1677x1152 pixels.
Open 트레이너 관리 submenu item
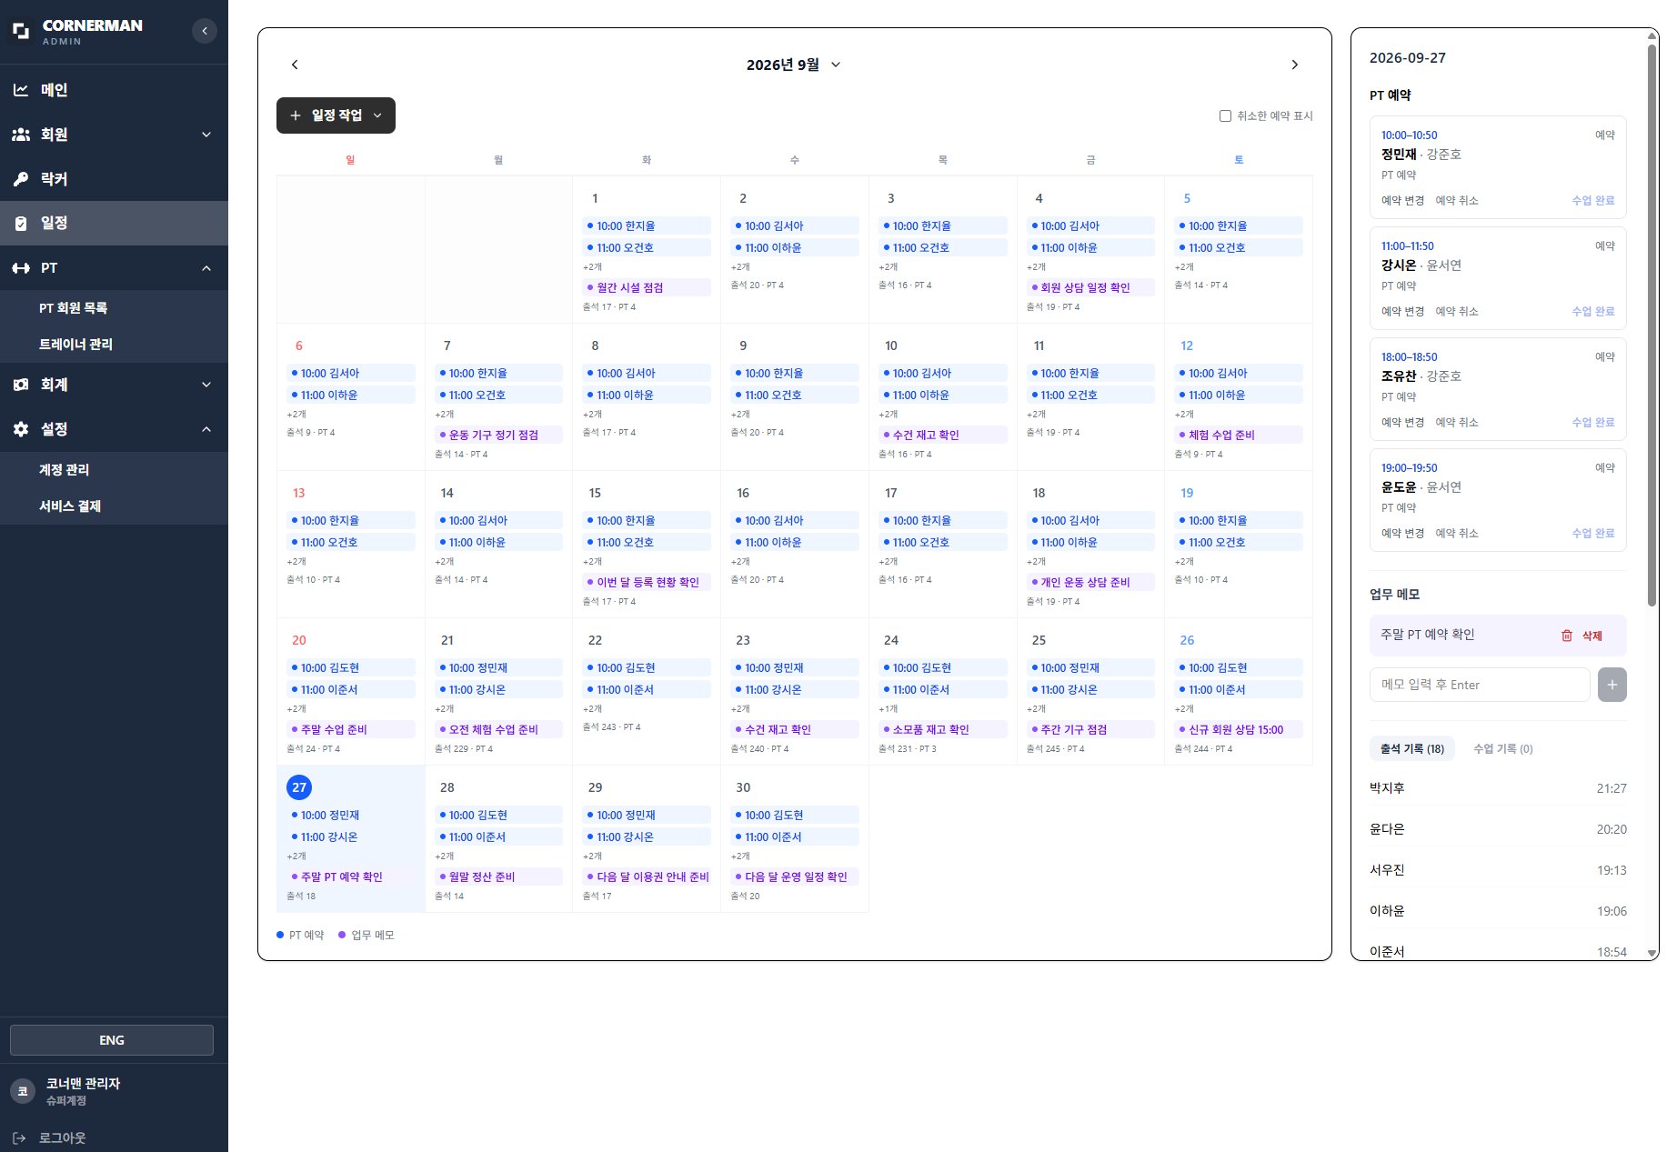pos(76,345)
